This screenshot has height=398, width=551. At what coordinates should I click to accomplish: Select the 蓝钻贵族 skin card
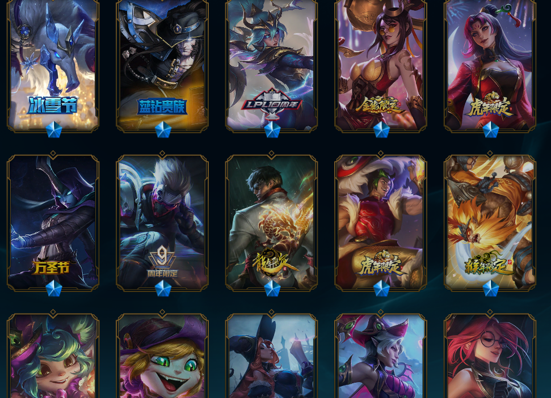coord(162,65)
